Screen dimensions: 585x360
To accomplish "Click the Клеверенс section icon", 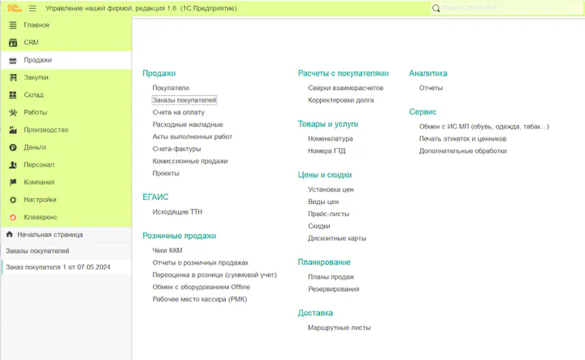I will (x=12, y=218).
